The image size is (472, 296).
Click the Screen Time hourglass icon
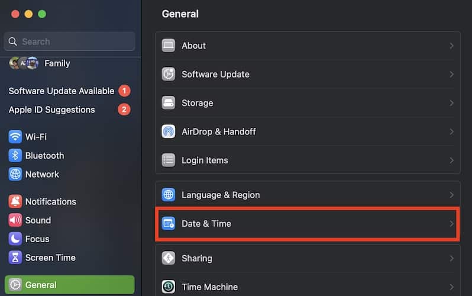(15, 258)
